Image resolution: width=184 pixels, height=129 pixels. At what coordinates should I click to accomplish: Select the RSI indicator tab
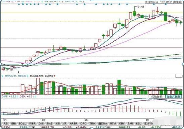pyautogui.click(x=6, y=123)
